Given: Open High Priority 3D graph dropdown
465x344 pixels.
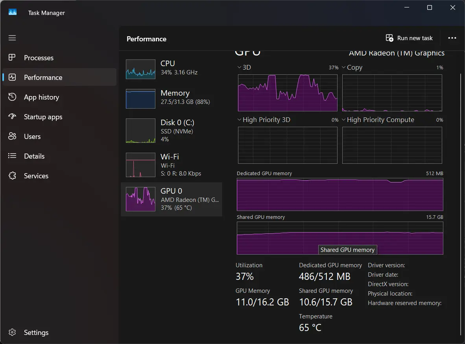Looking at the screenshot, I should click(x=240, y=120).
